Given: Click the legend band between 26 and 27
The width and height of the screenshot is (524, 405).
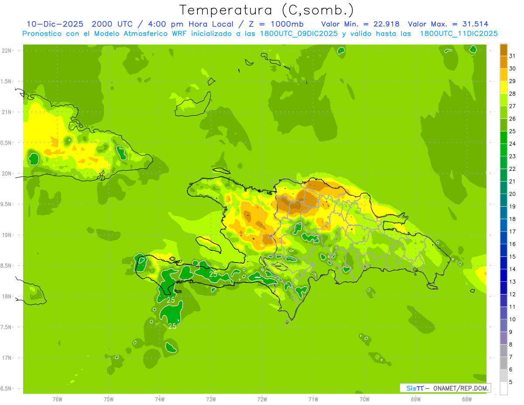Looking at the screenshot, I should tap(503, 113).
